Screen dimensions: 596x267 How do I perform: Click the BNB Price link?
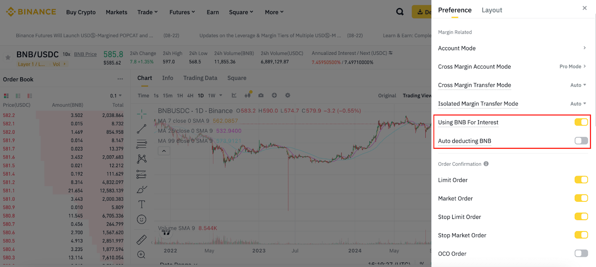click(85, 54)
